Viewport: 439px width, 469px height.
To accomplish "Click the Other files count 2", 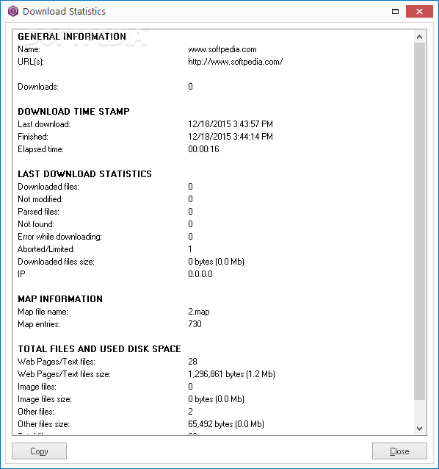I will (x=190, y=412).
